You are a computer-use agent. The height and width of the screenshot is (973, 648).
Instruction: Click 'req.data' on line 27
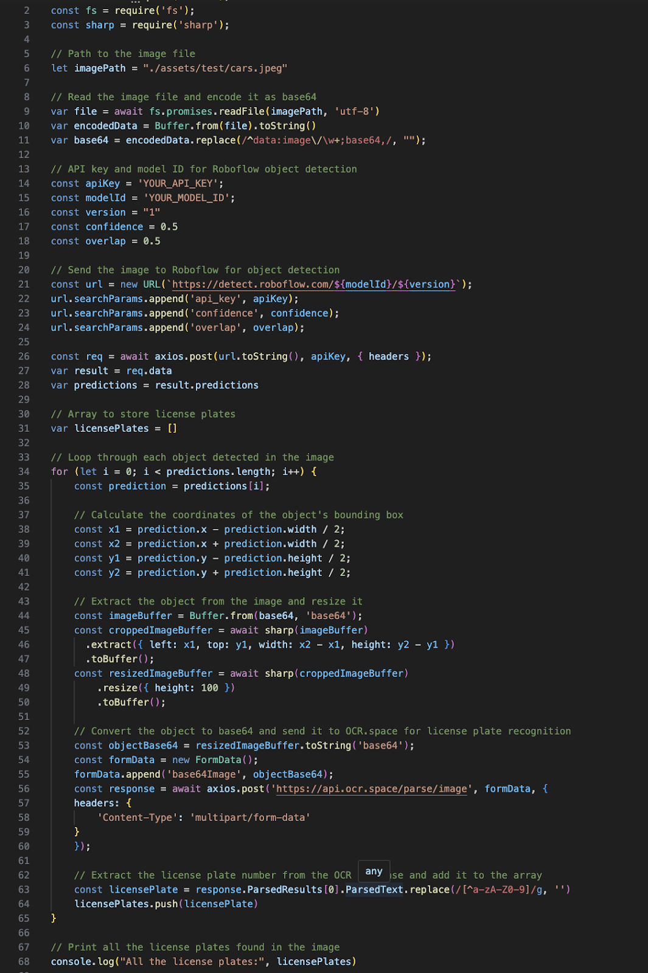point(149,371)
